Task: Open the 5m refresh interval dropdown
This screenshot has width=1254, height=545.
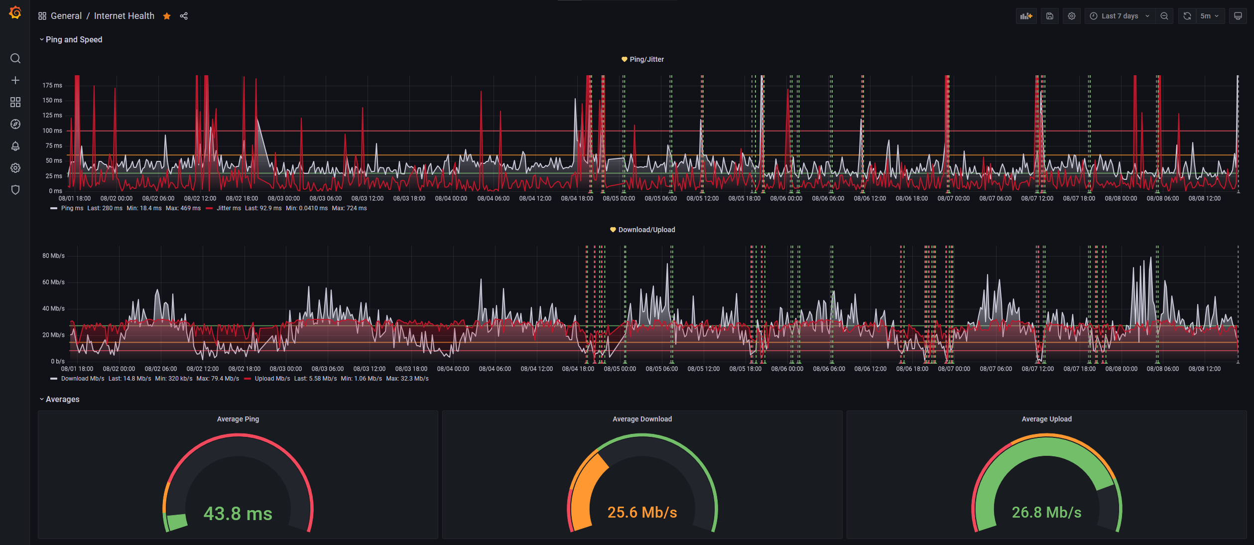Action: [1209, 16]
